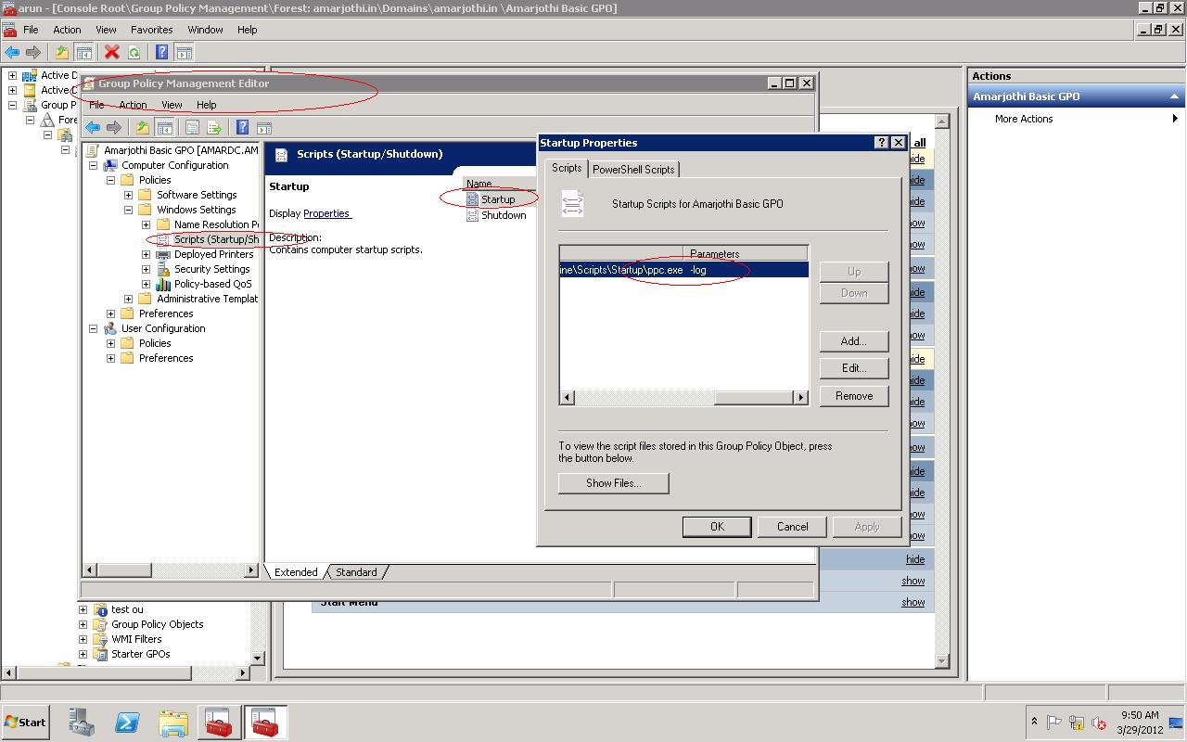Select the Startup script icon in the Name list
Image resolution: width=1187 pixels, height=742 pixels.
pyautogui.click(x=473, y=198)
